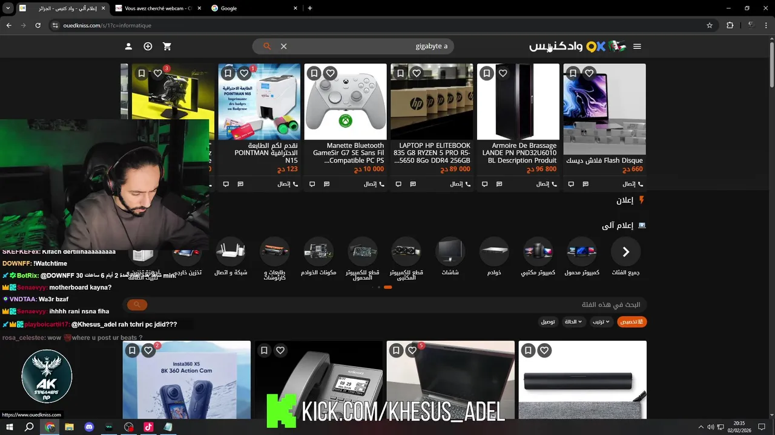Open message icon on HP EliteBook card
This screenshot has height=435, width=775.
(x=413, y=184)
